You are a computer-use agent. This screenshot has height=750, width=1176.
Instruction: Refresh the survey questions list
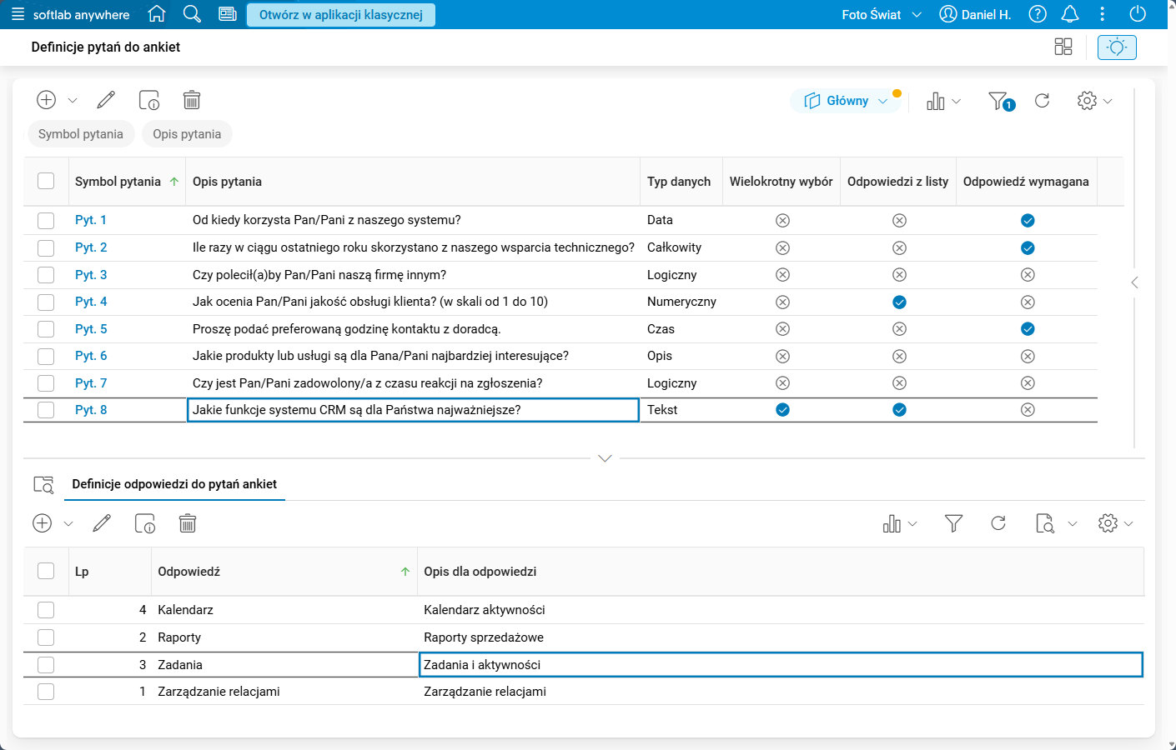[x=1042, y=101]
